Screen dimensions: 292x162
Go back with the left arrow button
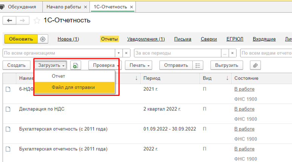pyautogui.click(x=9, y=20)
